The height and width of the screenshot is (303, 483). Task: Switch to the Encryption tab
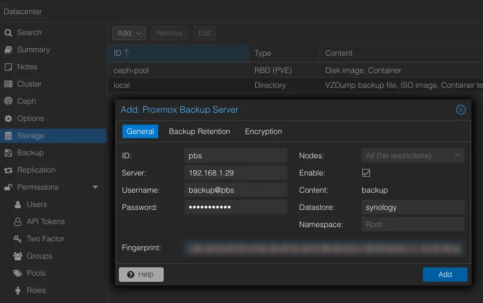(x=264, y=132)
